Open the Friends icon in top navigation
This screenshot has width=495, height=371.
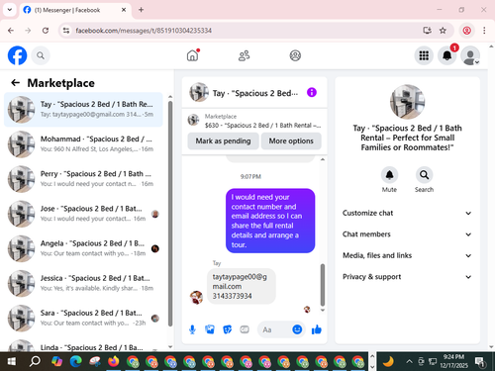click(245, 55)
